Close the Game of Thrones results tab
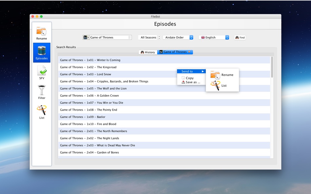This screenshot has height=194, width=311. 189,52
